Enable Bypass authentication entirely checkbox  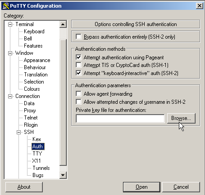coord(78,37)
